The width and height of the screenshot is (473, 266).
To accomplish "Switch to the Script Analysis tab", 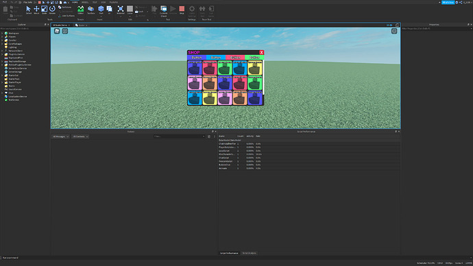I will coord(249,253).
